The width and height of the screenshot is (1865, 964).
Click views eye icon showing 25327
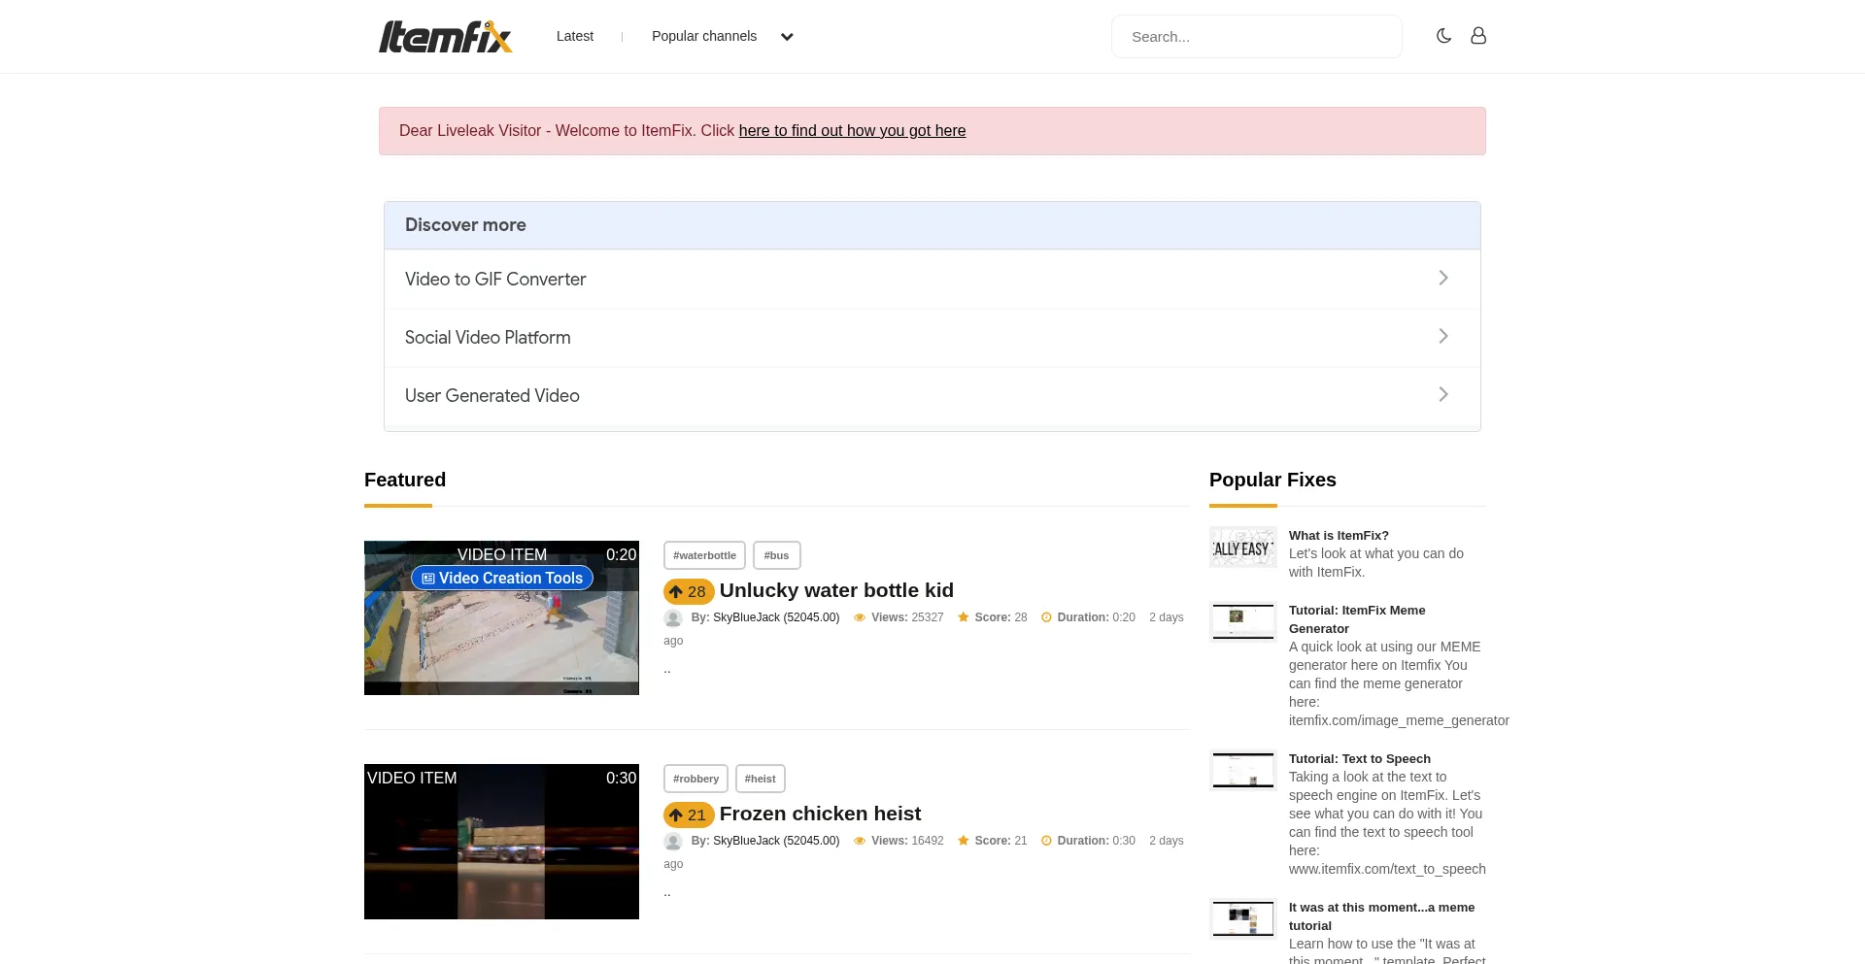click(859, 617)
